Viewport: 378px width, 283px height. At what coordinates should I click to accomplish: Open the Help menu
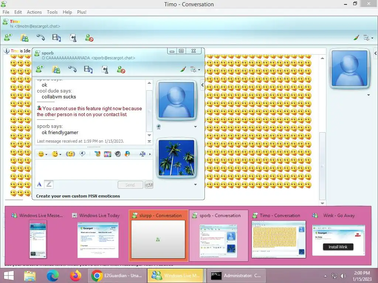67,12
